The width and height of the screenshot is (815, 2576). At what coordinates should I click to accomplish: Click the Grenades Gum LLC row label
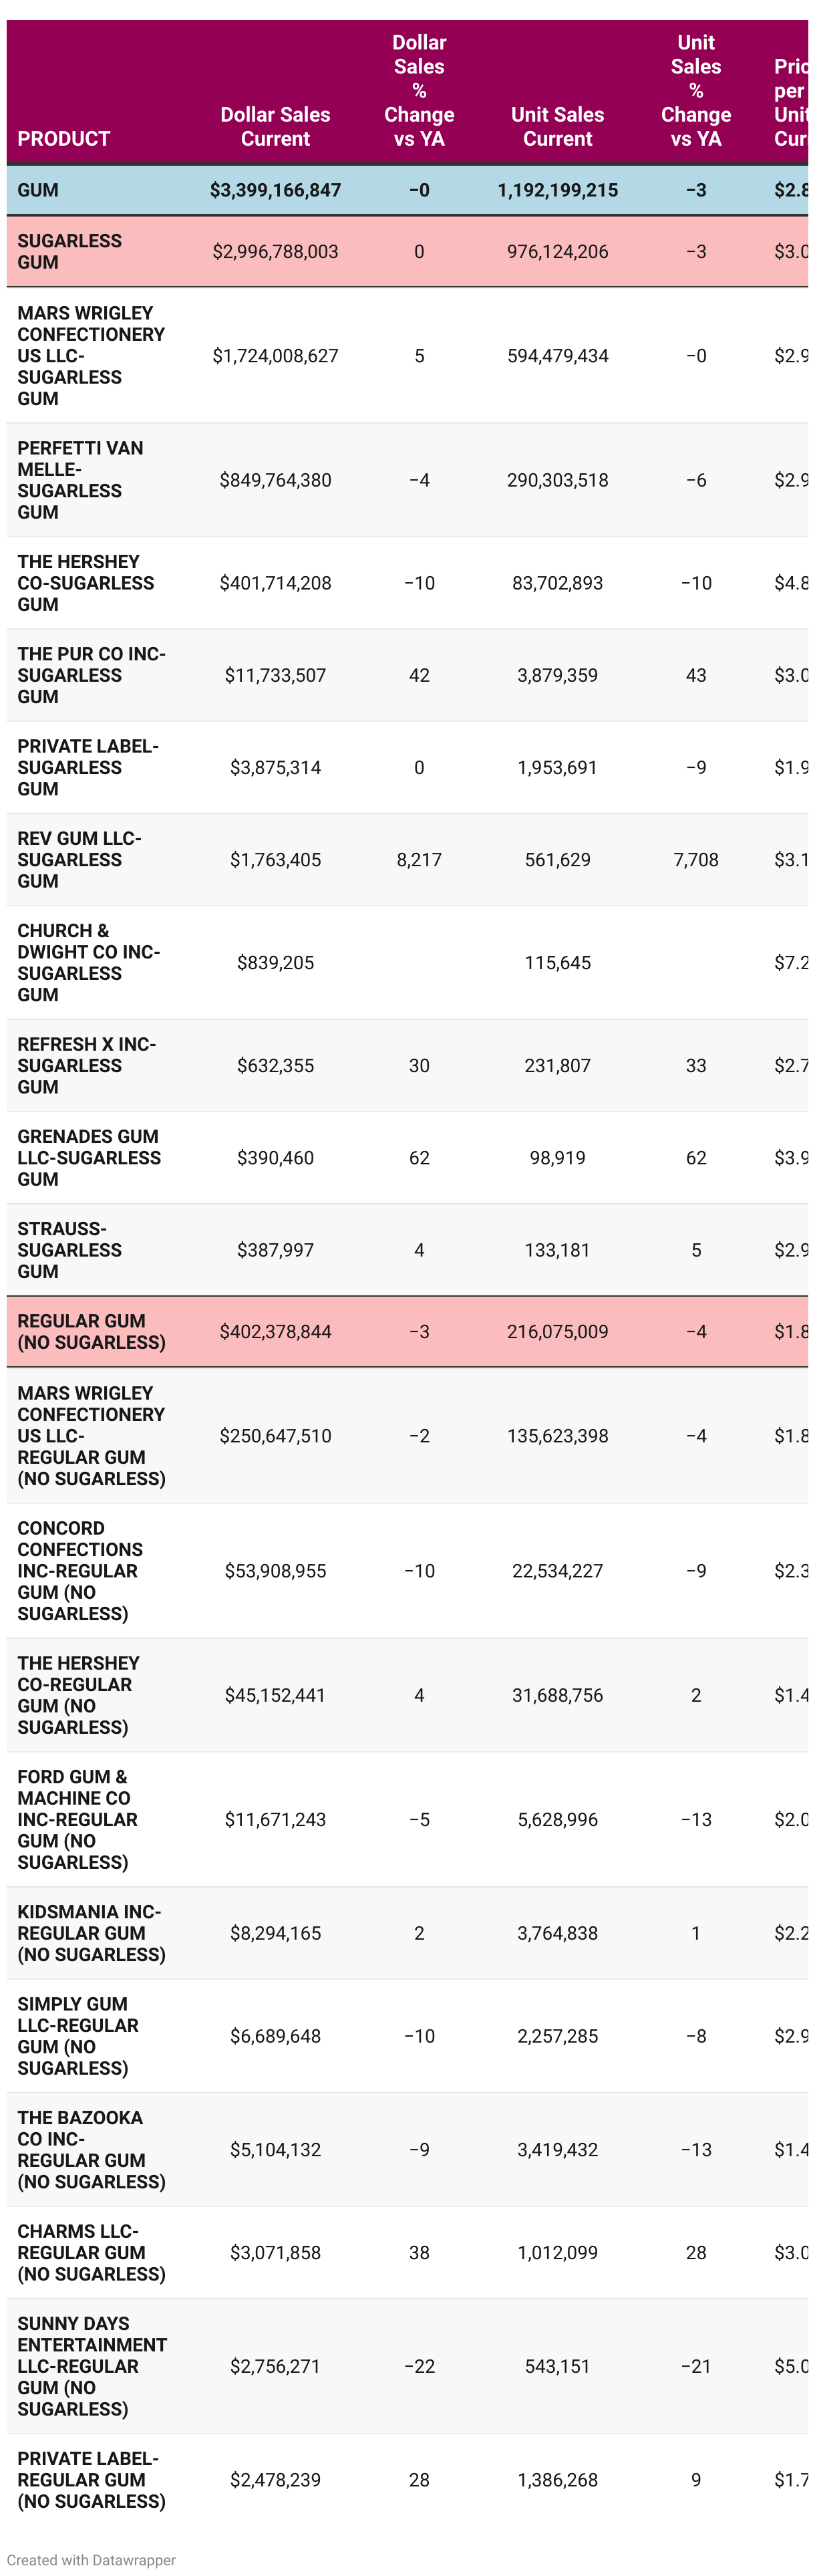click(x=88, y=1157)
